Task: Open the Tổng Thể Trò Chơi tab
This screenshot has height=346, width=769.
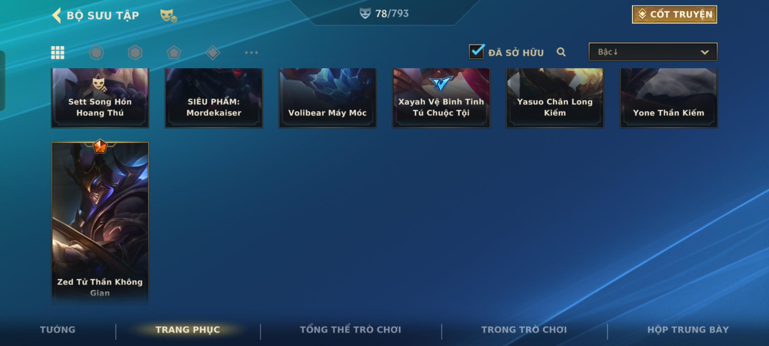Action: (351, 330)
